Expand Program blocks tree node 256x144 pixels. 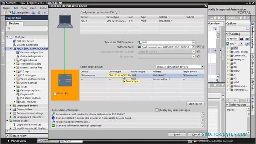click(x=14, y=60)
